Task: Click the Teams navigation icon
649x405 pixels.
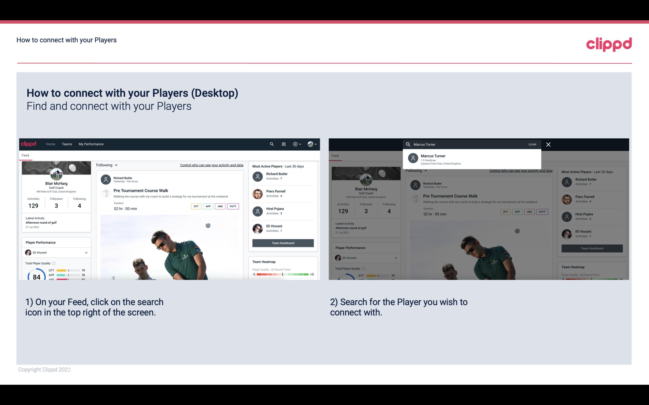Action: tap(66, 144)
